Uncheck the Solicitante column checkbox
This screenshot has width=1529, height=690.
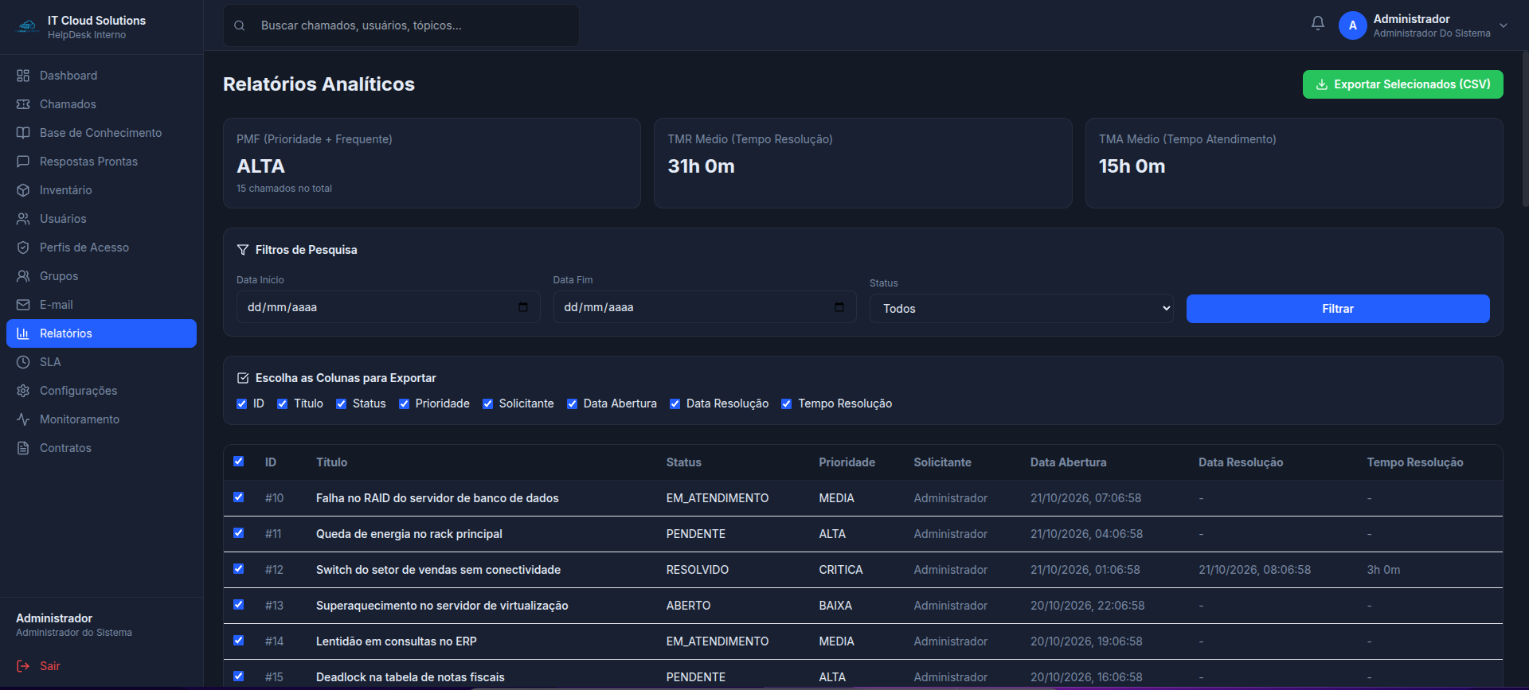point(487,403)
